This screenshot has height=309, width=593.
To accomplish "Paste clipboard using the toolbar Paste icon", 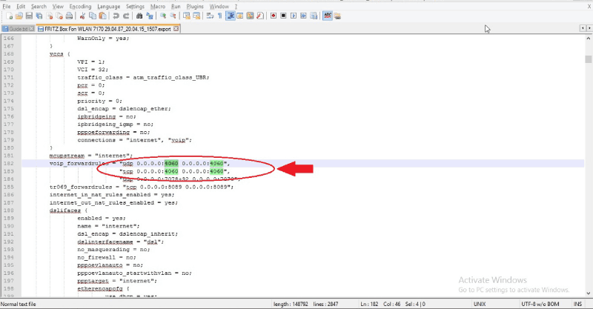I will click(x=102, y=16).
